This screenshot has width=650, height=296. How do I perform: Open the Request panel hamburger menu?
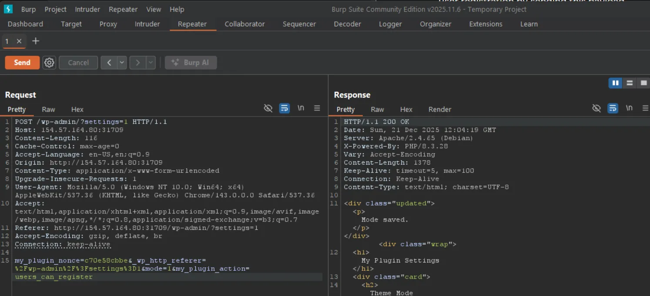(317, 108)
